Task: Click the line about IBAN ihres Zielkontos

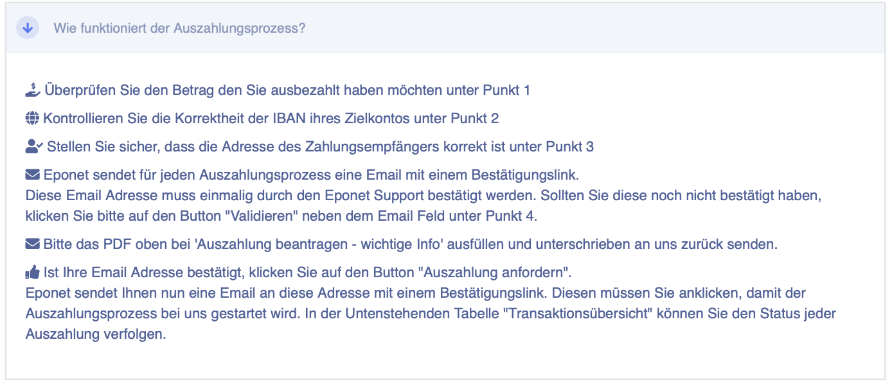Action: click(x=271, y=118)
